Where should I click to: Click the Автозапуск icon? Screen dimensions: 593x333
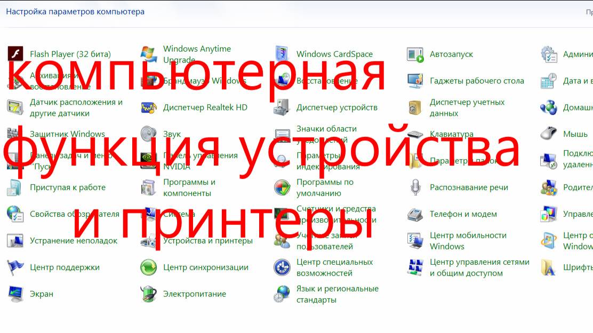coord(415,54)
